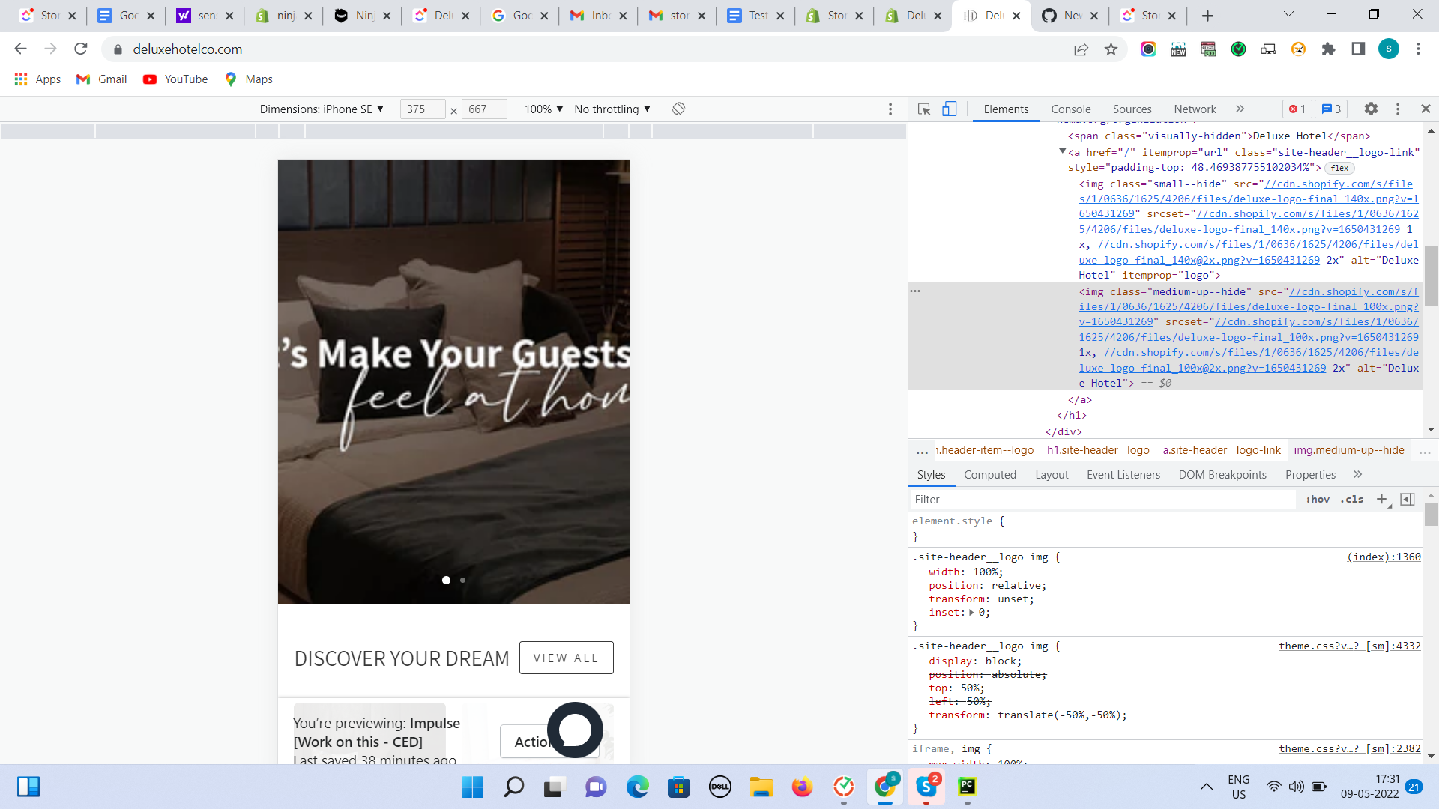The height and width of the screenshot is (809, 1439).
Task: Click the styles Filter input field
Action: tap(1102, 500)
